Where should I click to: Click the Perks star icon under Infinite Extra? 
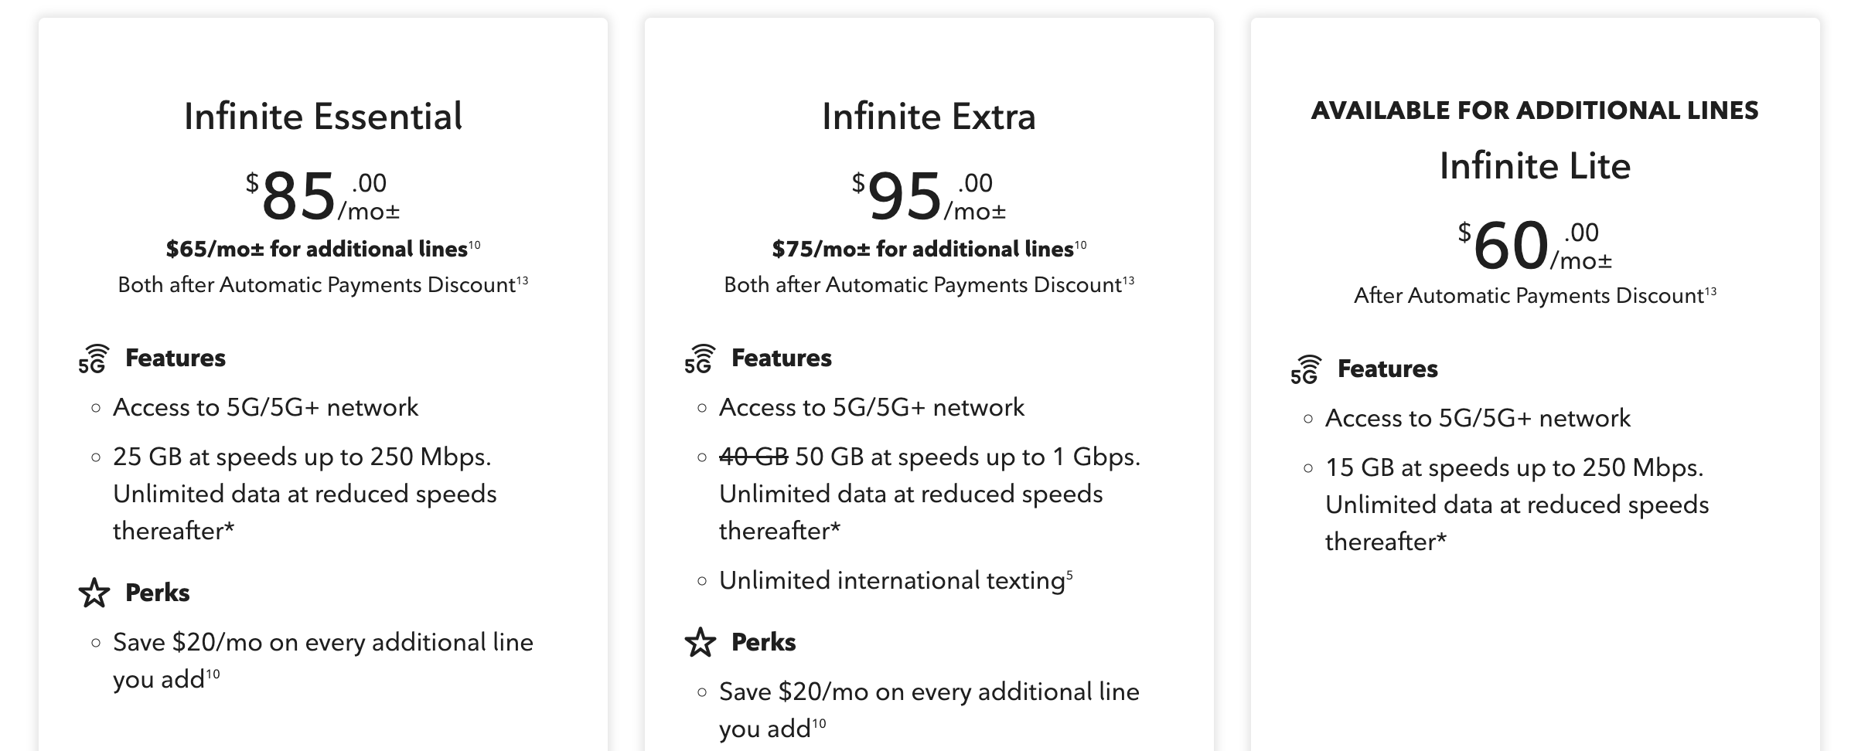[x=701, y=643]
